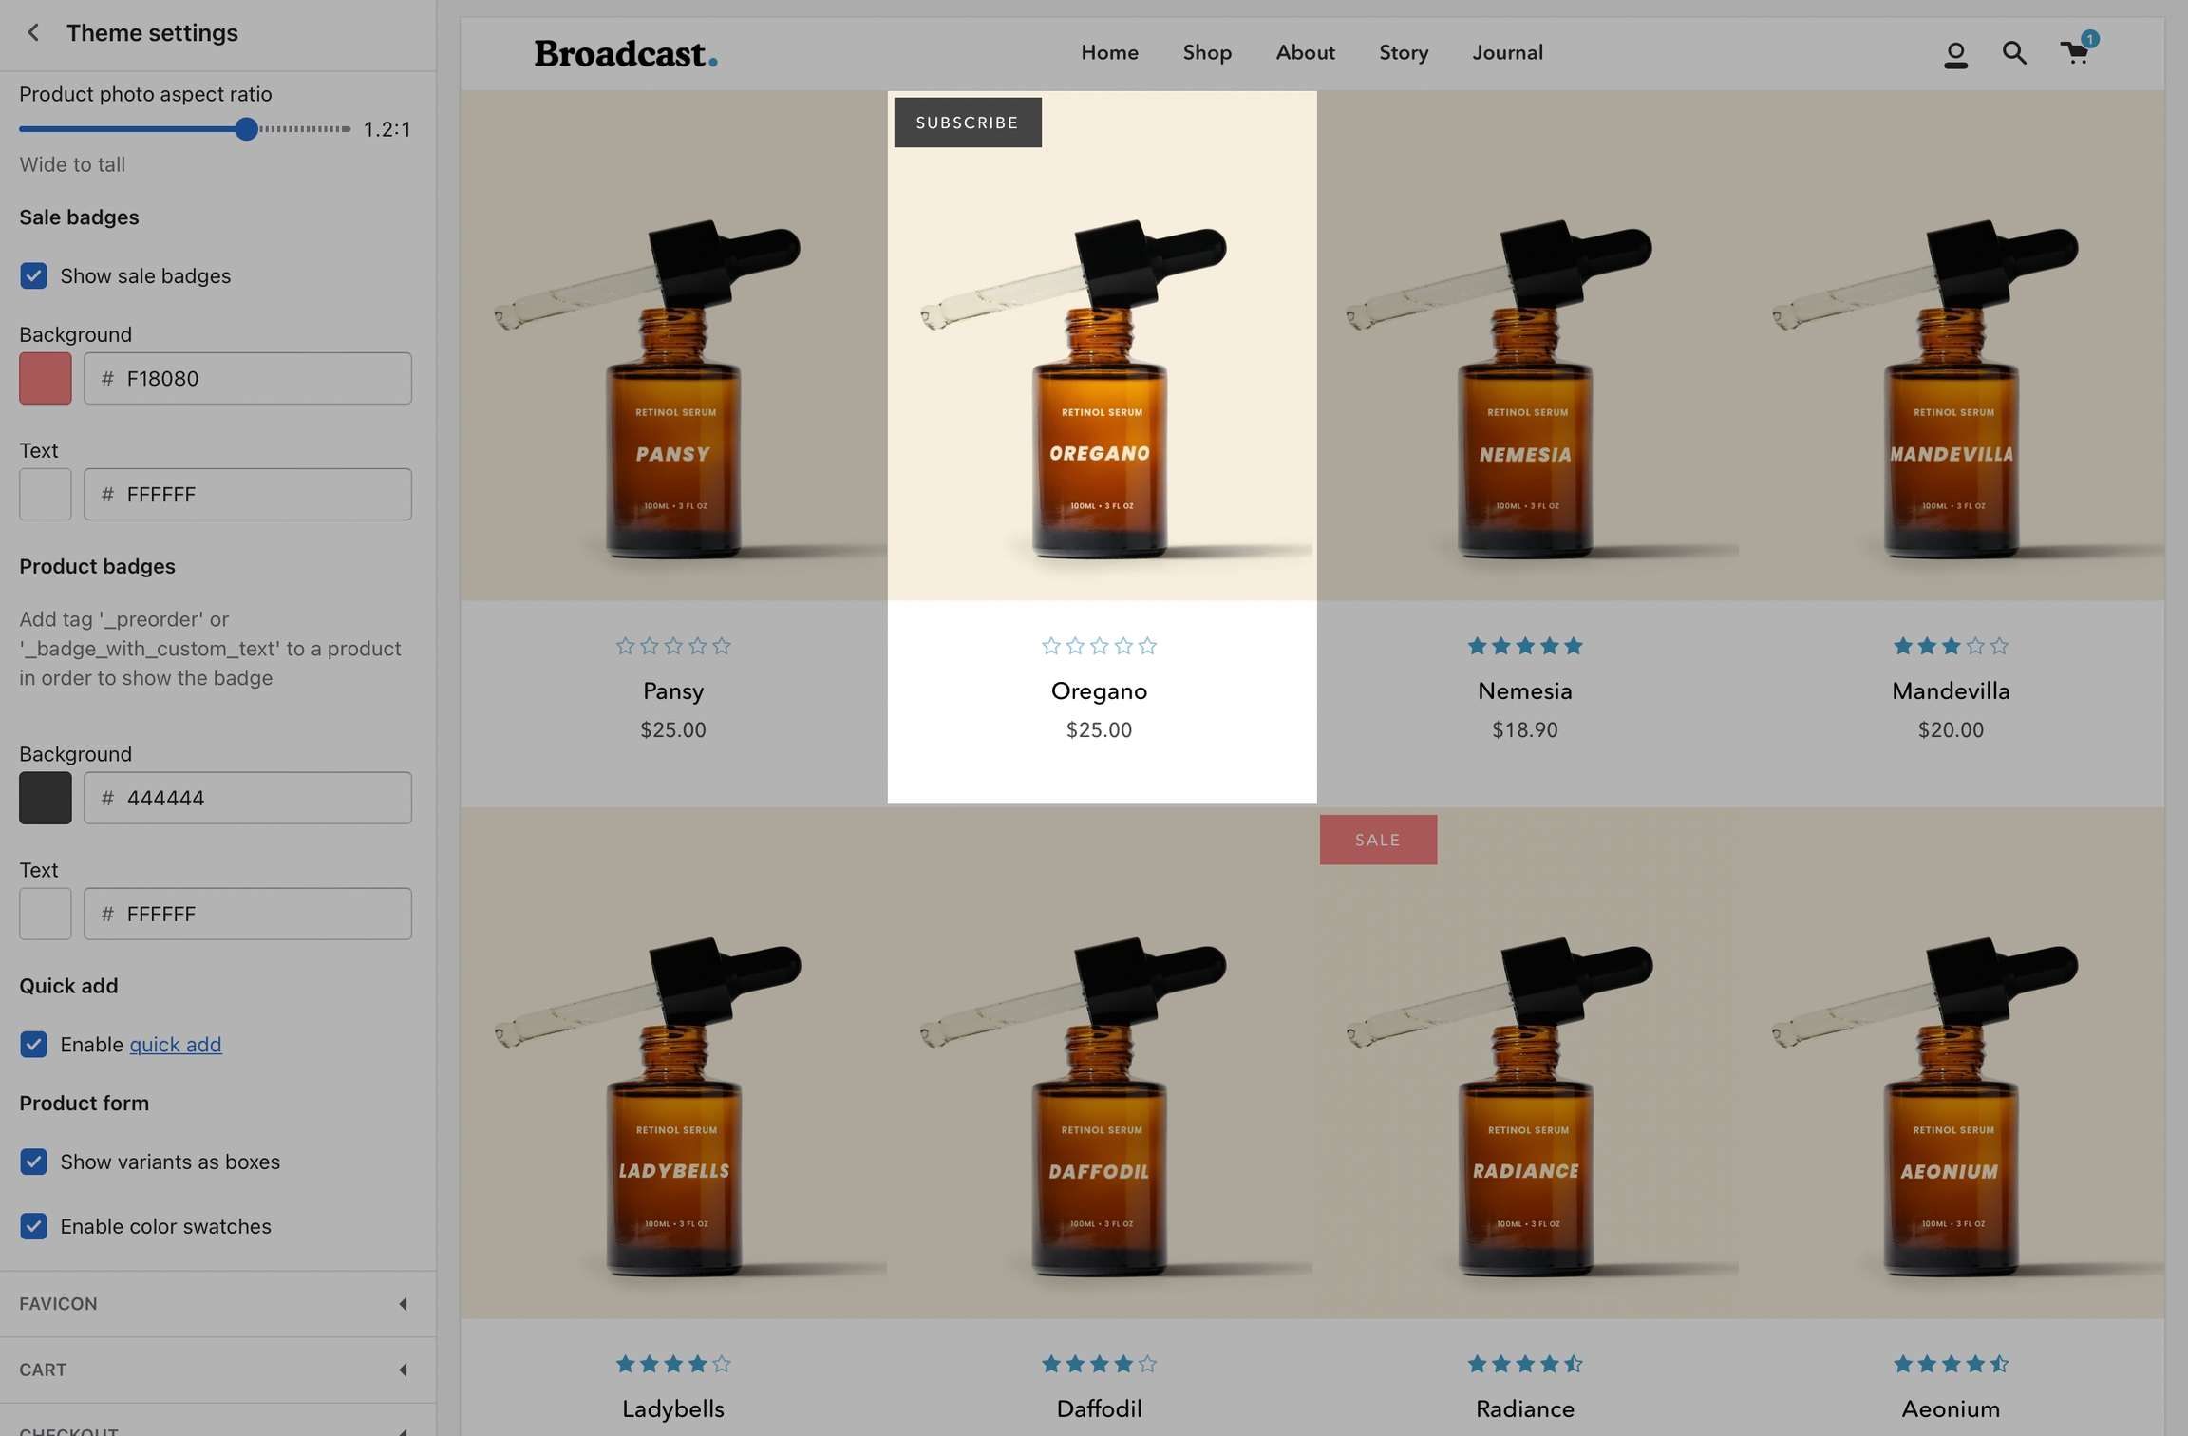Screen dimensions: 2188x1436
Task: Uncheck Enable color swatches
Action: point(34,1226)
